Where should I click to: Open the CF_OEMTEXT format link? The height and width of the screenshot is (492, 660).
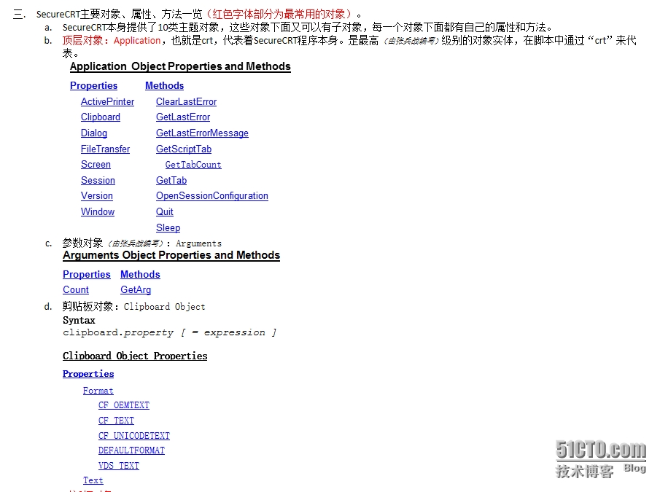click(124, 405)
